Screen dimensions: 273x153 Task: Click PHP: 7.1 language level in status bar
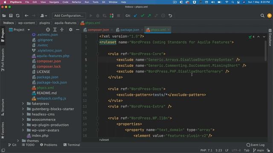point(206,150)
